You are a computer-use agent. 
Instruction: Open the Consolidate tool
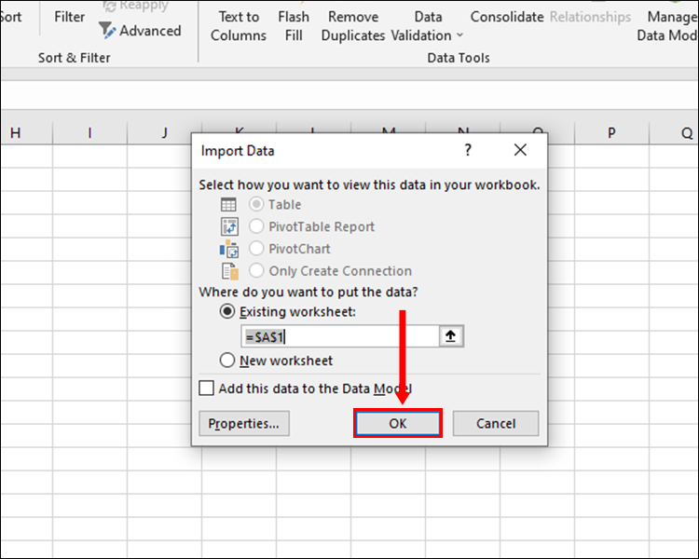click(507, 17)
